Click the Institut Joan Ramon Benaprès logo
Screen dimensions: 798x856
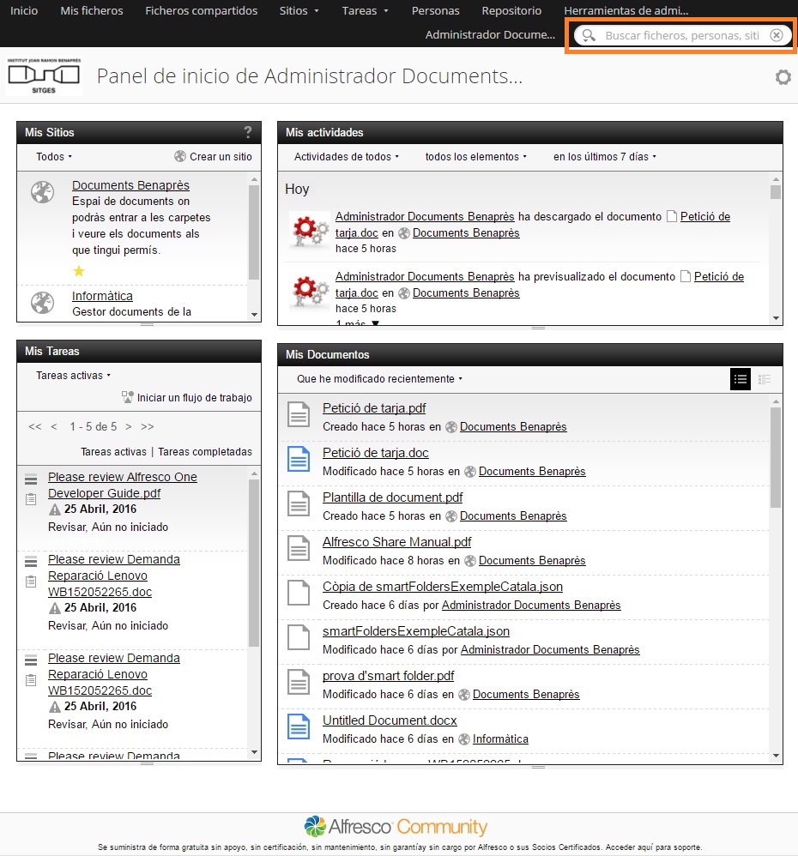point(45,75)
